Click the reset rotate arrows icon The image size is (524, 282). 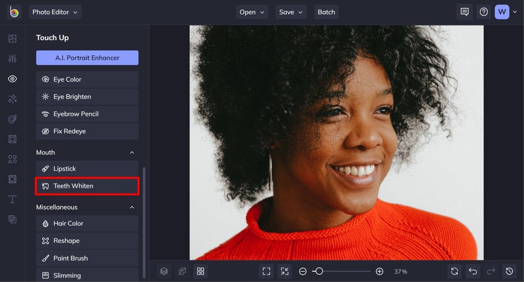(455, 271)
